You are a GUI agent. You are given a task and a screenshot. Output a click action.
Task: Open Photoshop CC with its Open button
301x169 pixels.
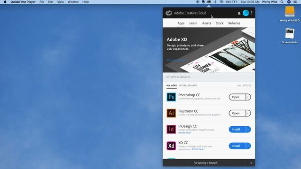pyautogui.click(x=237, y=97)
